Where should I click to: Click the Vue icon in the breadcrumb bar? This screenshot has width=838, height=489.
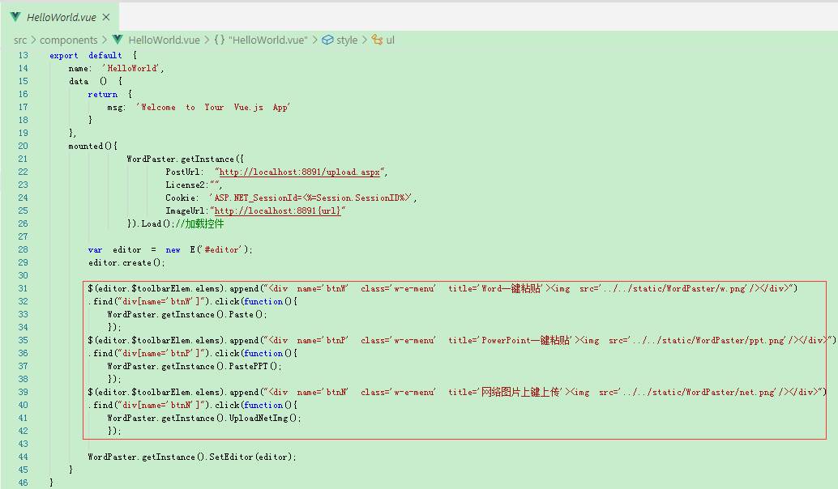[116, 40]
